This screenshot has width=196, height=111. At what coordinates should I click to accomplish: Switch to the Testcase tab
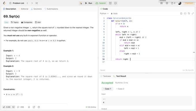point(106,76)
